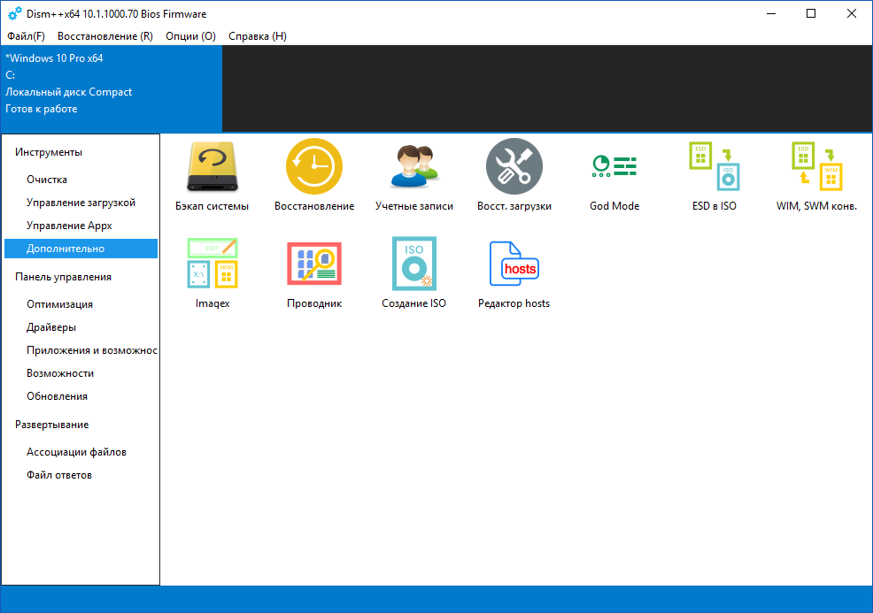Open Создание ISO tool
The image size is (873, 613).
point(413,273)
